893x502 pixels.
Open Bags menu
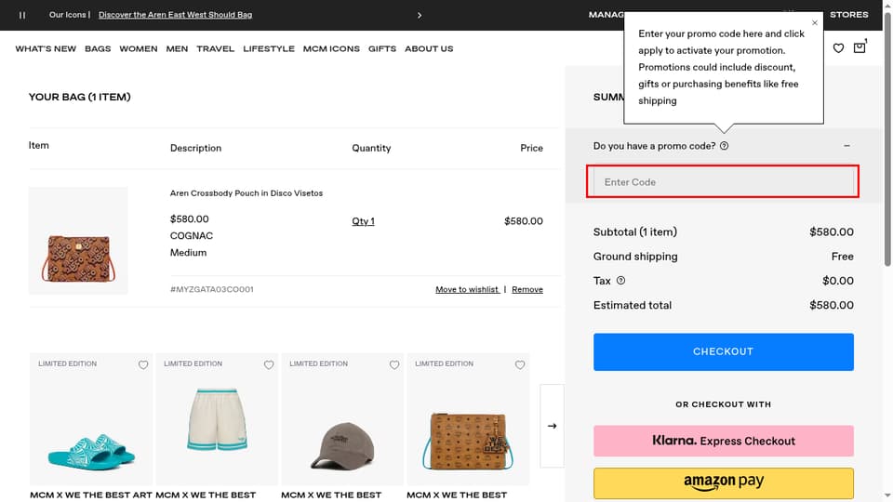[x=98, y=49]
